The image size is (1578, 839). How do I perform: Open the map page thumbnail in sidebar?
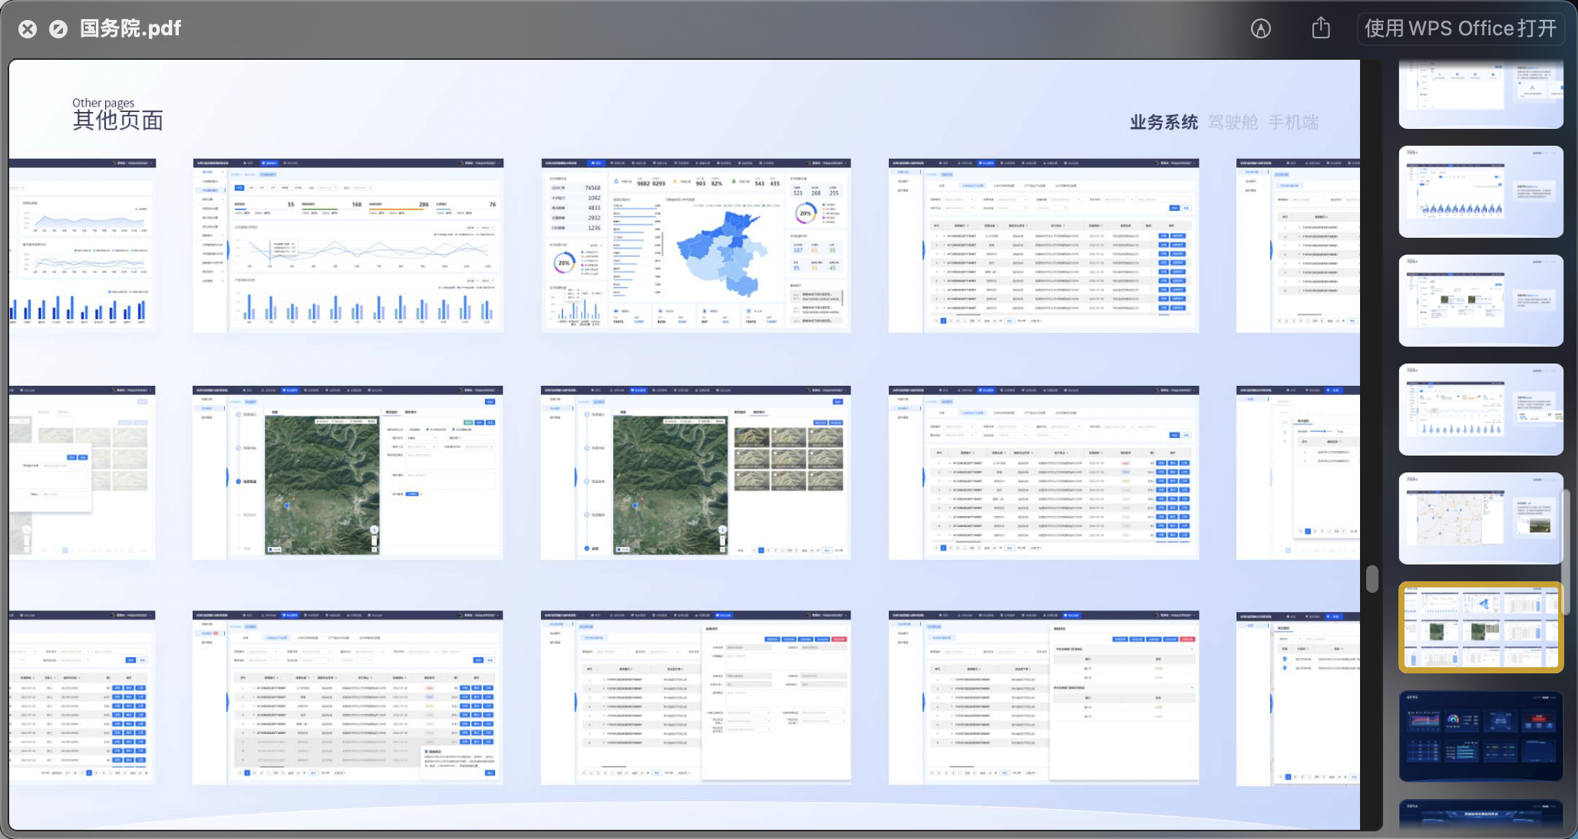pos(1481,518)
